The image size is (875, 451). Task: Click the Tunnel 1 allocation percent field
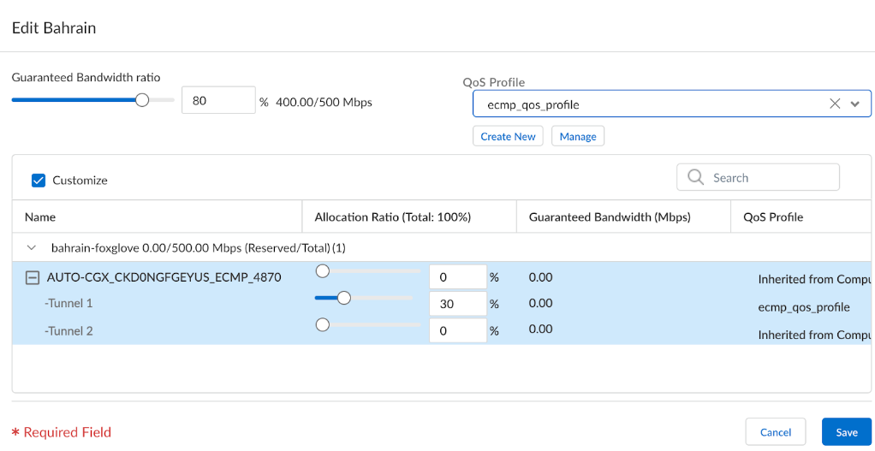point(457,304)
